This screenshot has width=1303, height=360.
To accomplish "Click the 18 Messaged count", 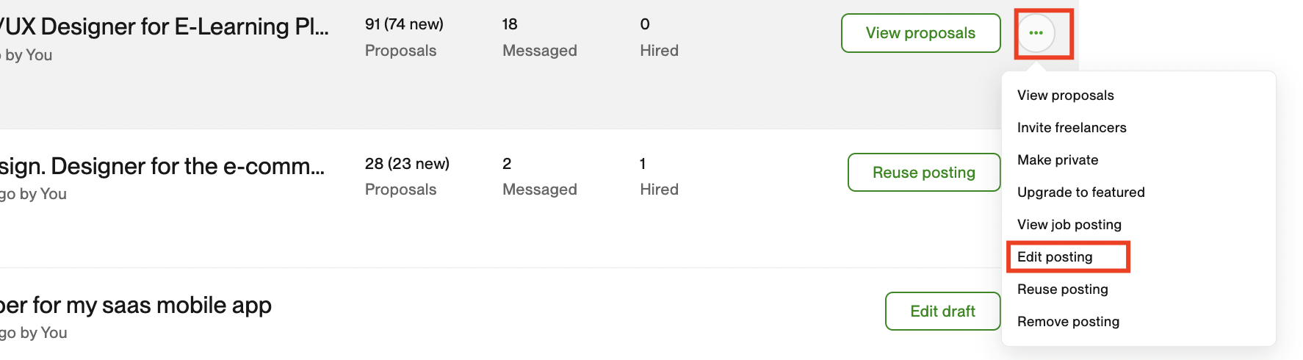I will tap(510, 24).
